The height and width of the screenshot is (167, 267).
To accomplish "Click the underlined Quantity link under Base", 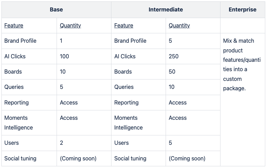I will pos(70,25).
